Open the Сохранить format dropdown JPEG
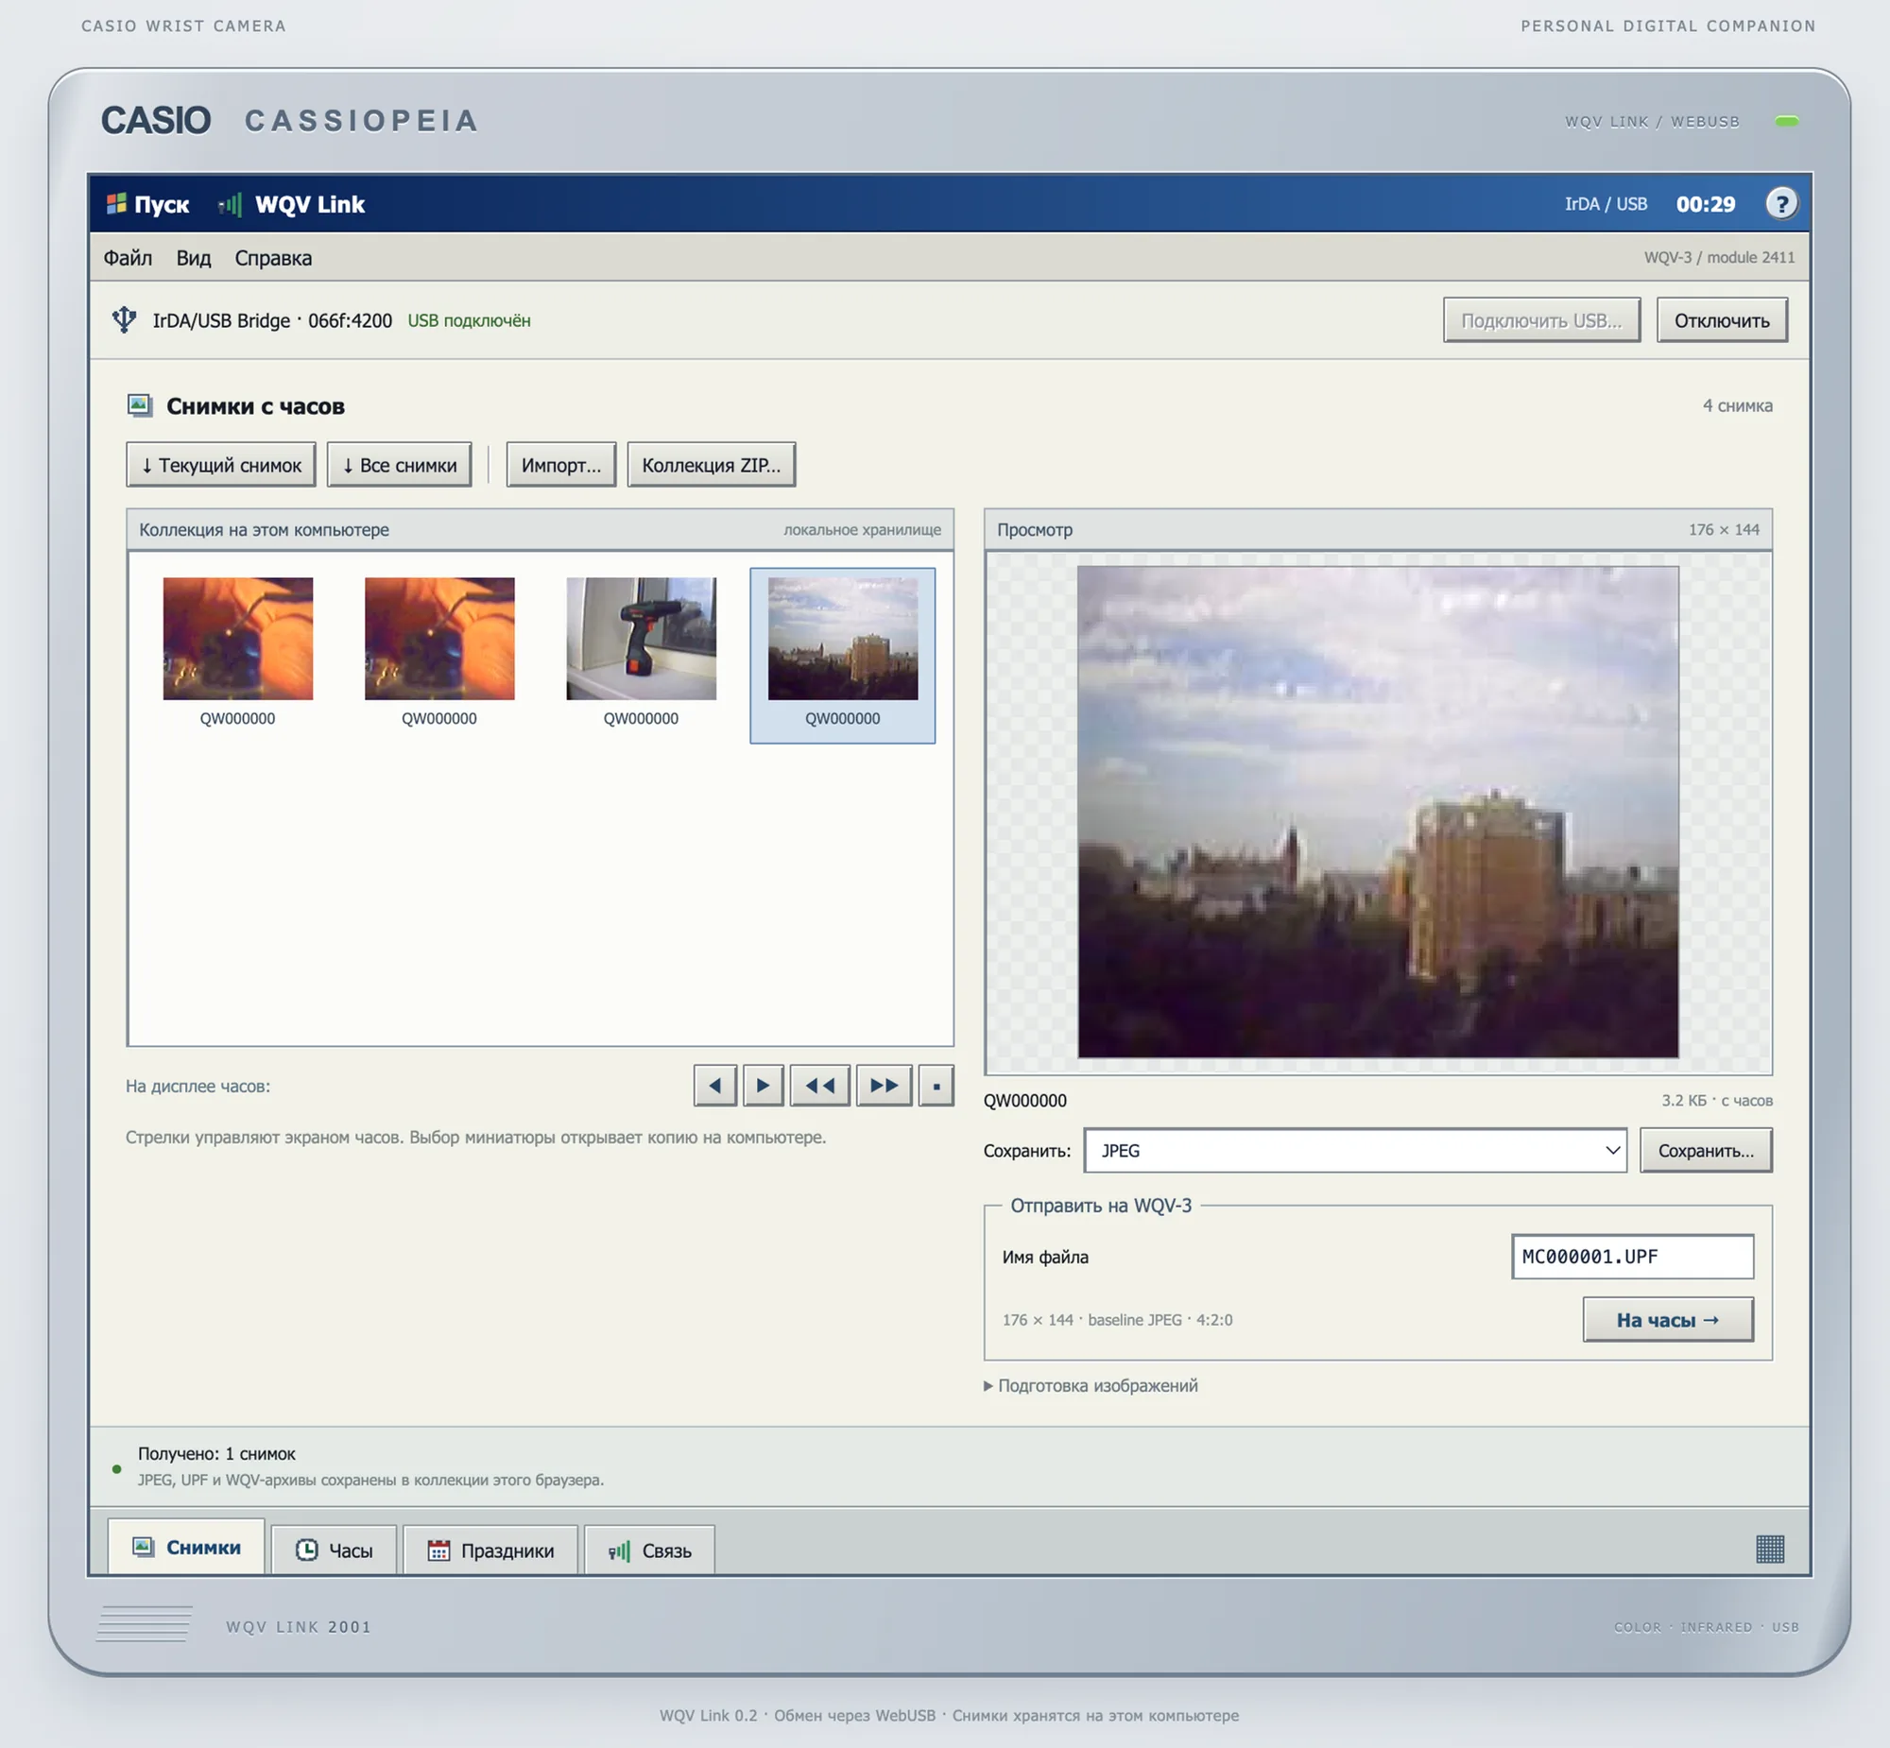Viewport: 1890px width, 1748px height. [x=1354, y=1150]
